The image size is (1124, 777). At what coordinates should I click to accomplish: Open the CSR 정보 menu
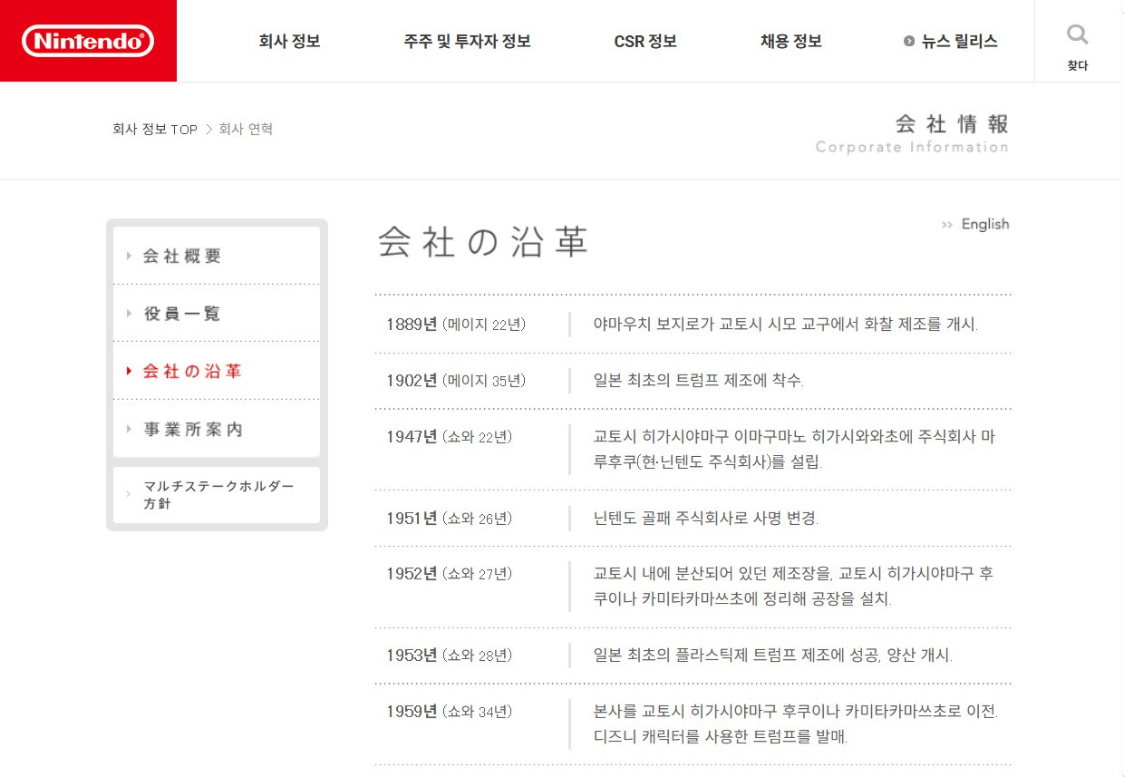click(644, 41)
